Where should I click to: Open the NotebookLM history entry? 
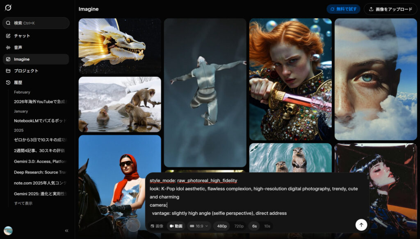coord(40,121)
